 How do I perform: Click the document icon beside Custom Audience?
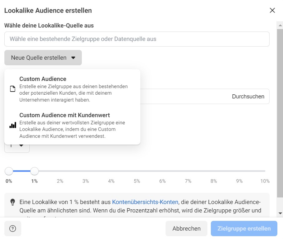(x=12, y=89)
